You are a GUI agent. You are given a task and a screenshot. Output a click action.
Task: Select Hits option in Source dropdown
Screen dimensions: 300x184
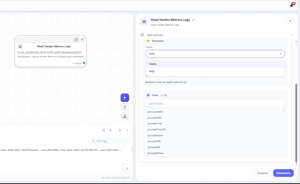215,71
